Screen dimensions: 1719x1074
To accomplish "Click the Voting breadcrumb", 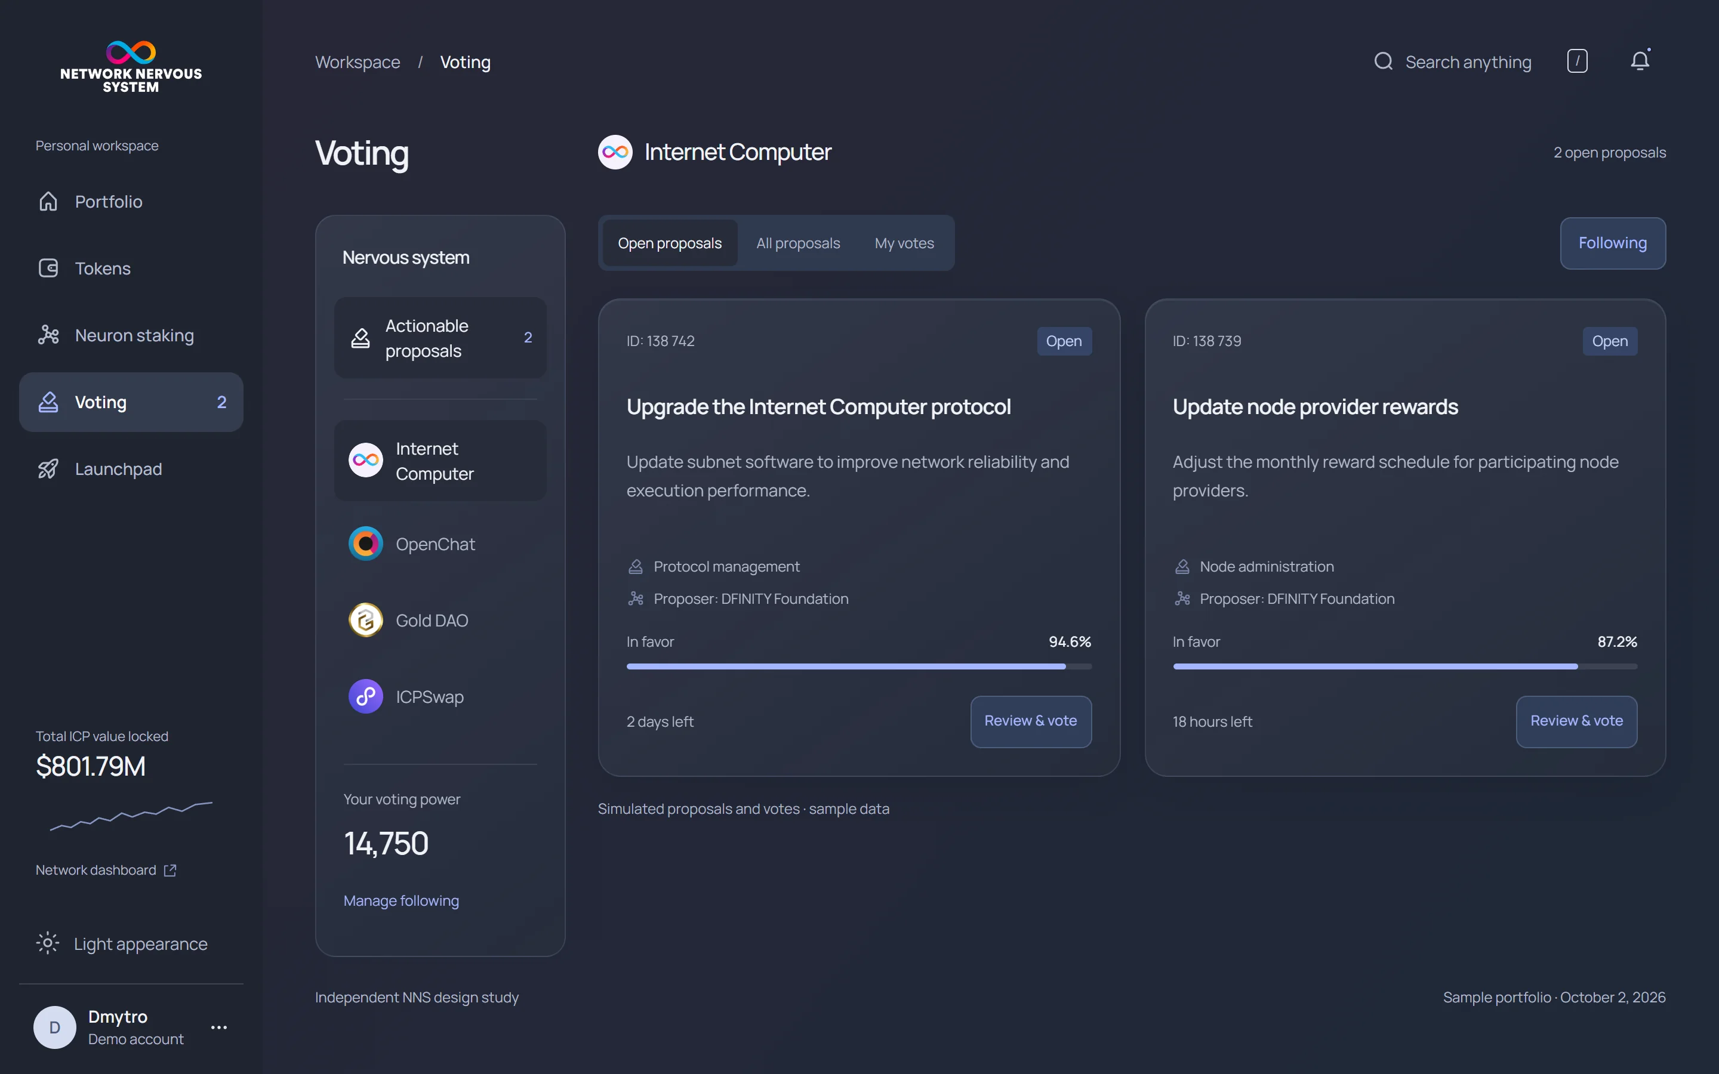I will (x=466, y=63).
